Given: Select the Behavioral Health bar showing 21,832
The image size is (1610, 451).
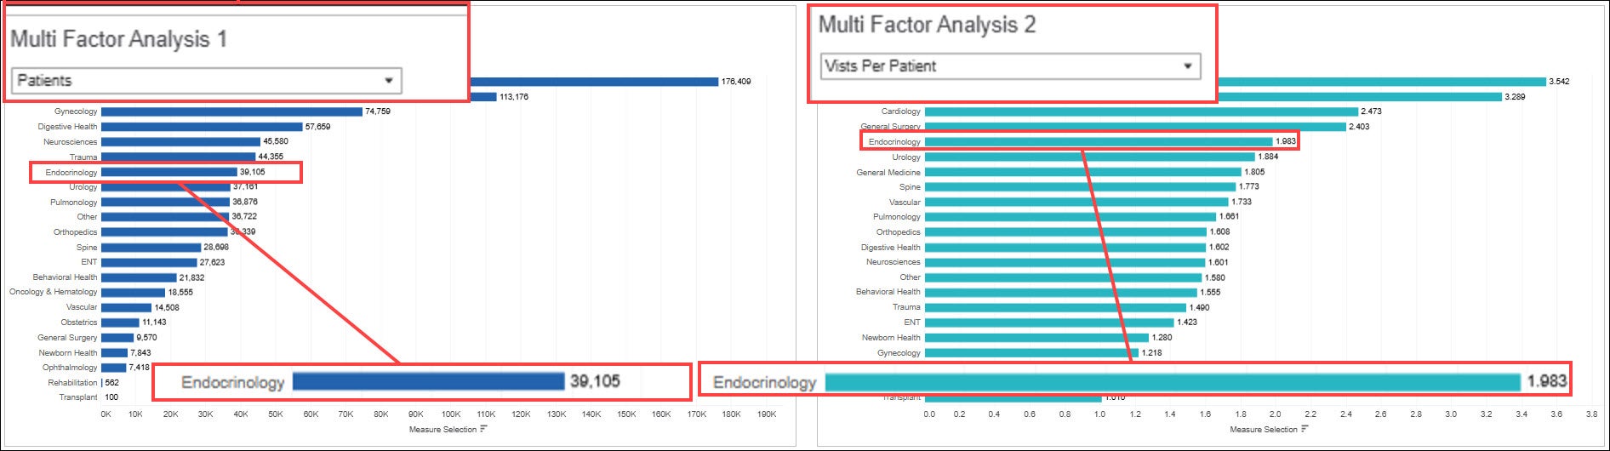Looking at the screenshot, I should (x=139, y=277).
